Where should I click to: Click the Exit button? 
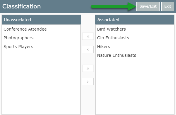coord(167,6)
